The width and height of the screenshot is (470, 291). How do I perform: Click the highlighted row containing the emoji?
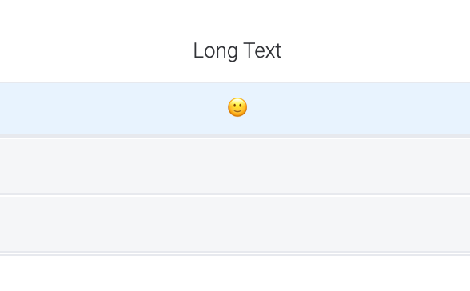(x=235, y=109)
